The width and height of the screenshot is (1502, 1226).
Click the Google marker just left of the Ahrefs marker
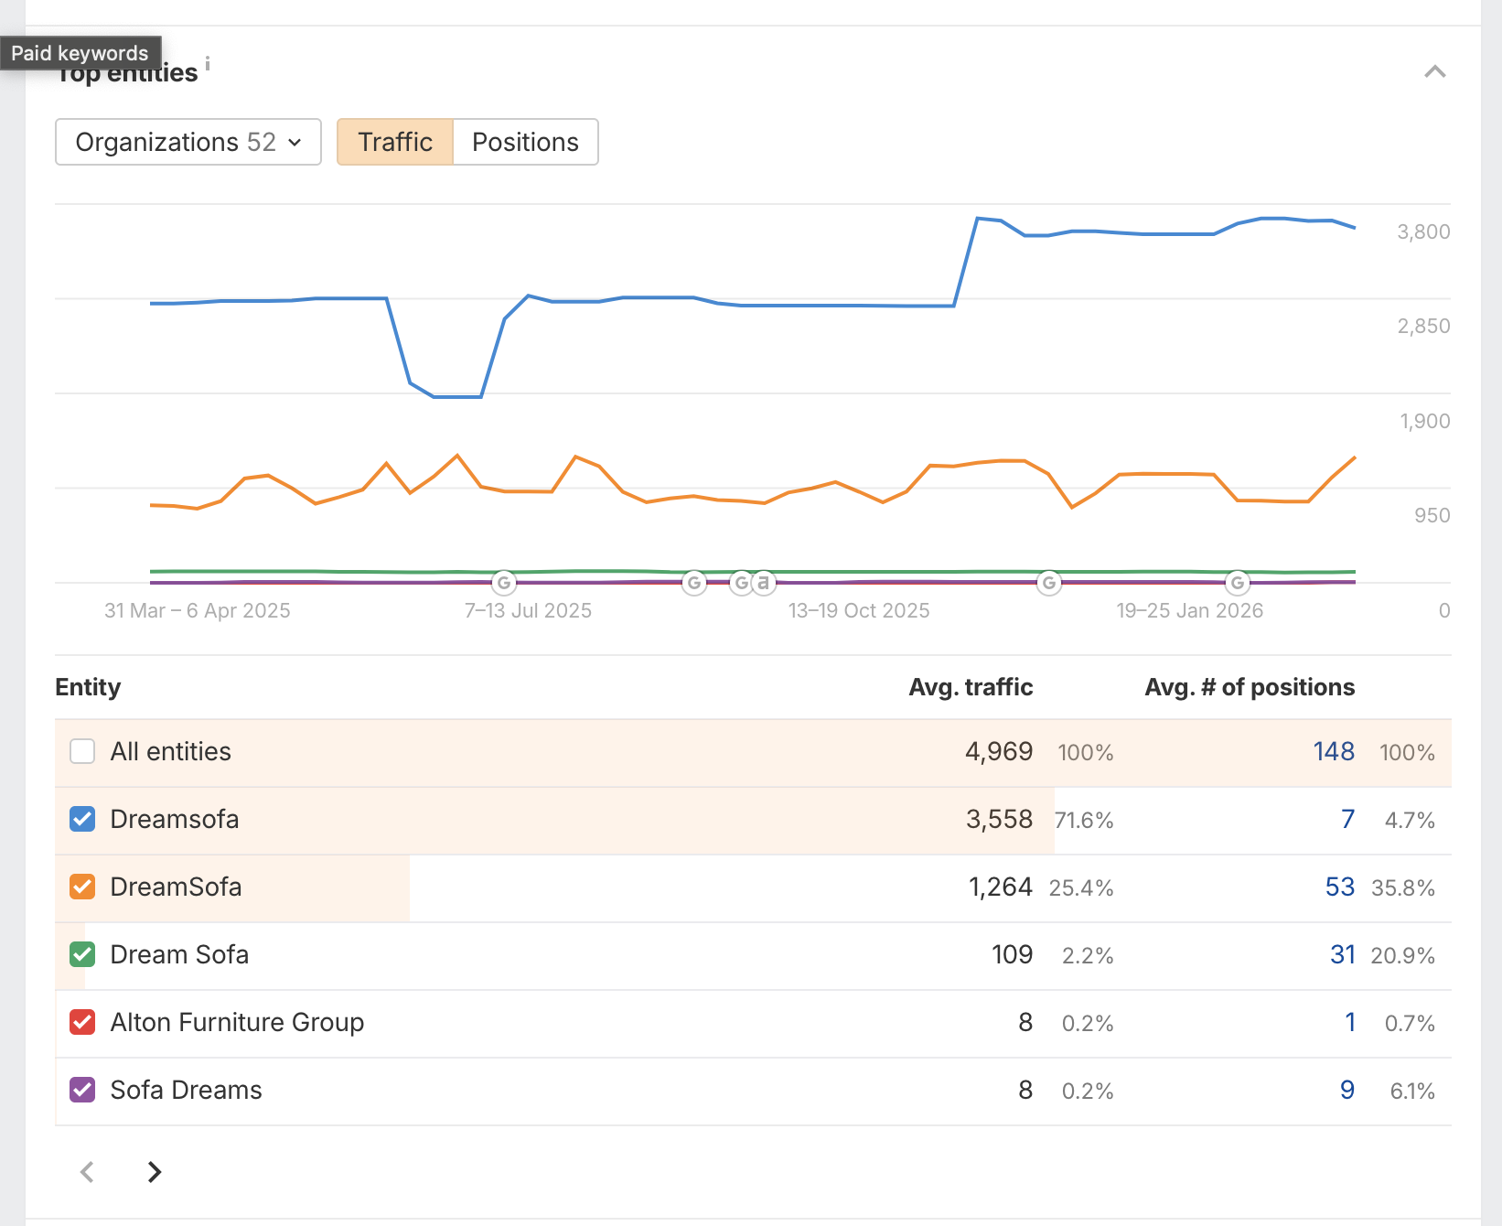pos(741,582)
